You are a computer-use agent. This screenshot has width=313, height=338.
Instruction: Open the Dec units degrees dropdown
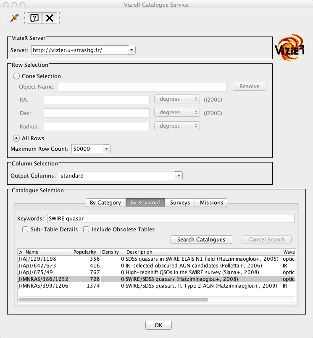[177, 113]
